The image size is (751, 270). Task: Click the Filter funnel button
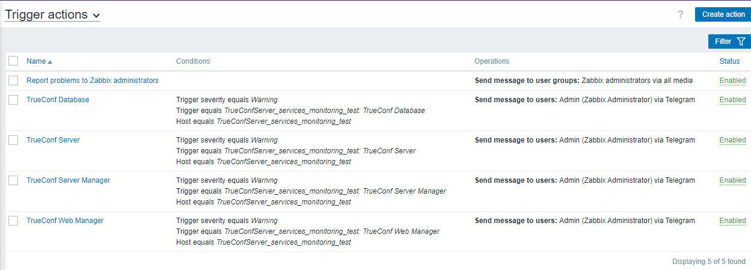coord(729,41)
